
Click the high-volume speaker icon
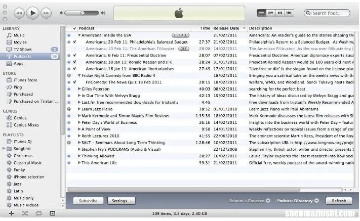(x=103, y=13)
